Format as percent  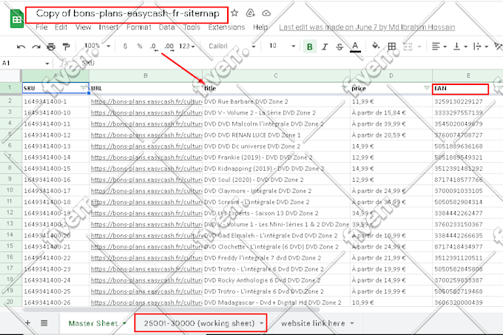[x=140, y=46]
